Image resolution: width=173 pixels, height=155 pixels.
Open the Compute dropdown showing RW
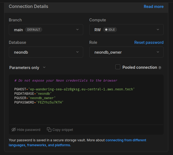[x=126, y=30]
